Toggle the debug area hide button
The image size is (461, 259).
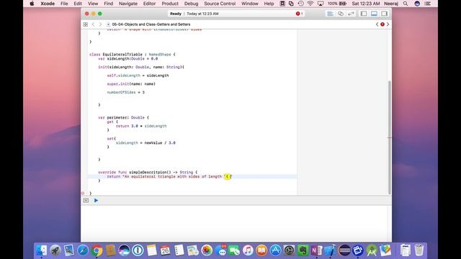86,200
